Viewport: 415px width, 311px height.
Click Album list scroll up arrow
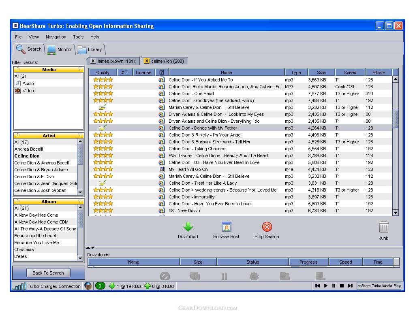[80, 208]
